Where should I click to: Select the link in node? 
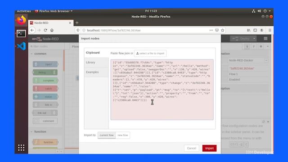[45, 105]
